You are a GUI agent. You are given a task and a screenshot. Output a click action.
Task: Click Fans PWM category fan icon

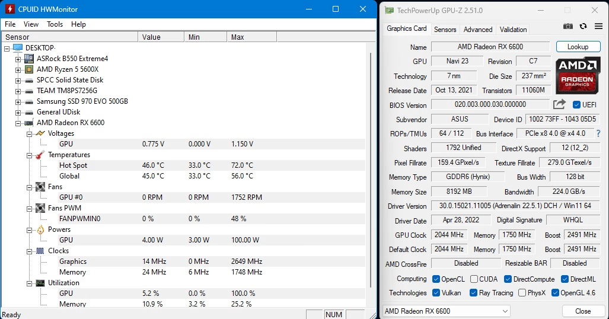[40, 208]
